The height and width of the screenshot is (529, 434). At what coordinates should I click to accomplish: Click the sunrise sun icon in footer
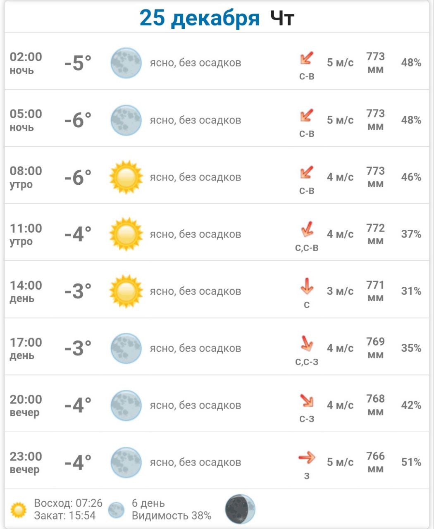19,510
